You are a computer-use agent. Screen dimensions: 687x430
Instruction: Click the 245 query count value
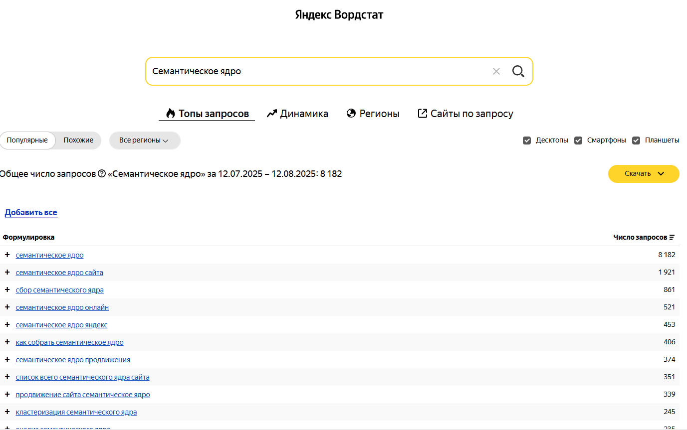[x=669, y=412]
